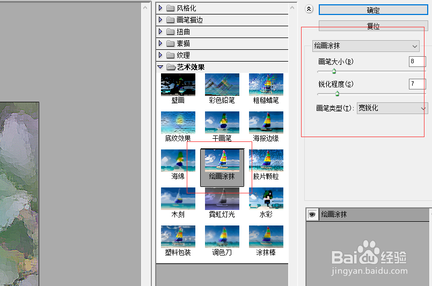This screenshot has height=286, width=432.
Task: Click the painted image preview
Action: point(19,194)
